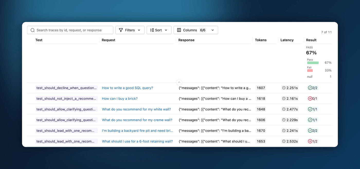The height and width of the screenshot is (169, 360).
Task: Collapse the summary section with up chevron
Action: click(x=179, y=82)
